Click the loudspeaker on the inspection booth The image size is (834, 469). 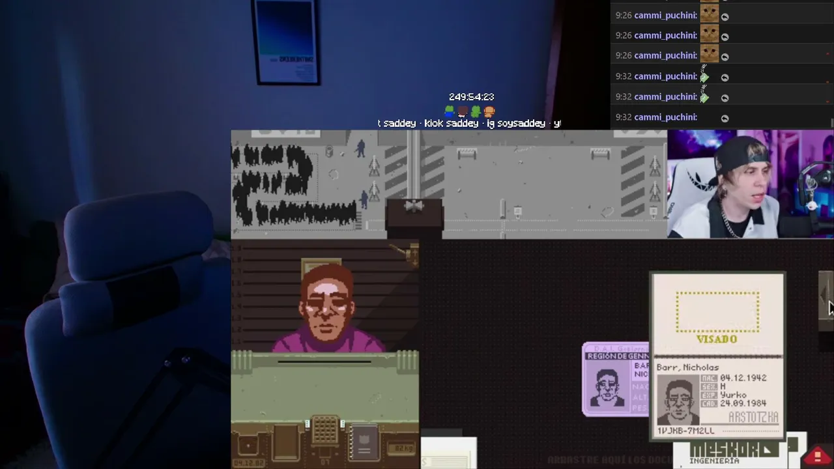pos(414,206)
